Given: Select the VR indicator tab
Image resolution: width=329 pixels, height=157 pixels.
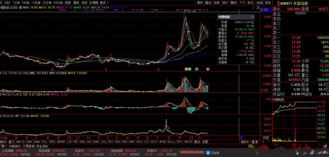Looking at the screenshot, I should point(75,142).
